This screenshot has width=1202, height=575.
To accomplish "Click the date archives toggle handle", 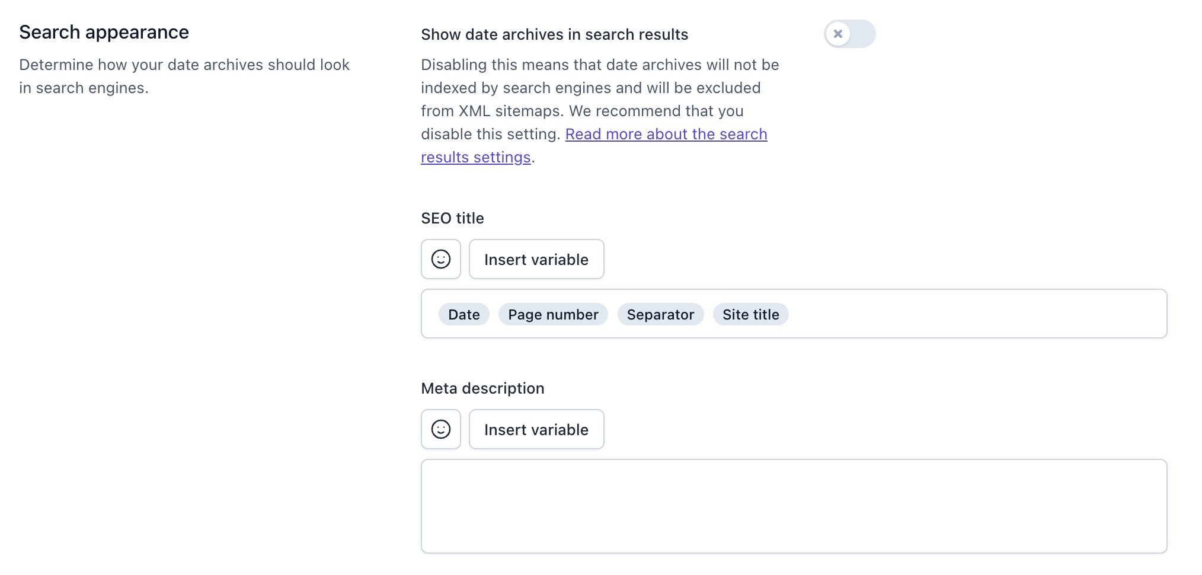I will [837, 34].
